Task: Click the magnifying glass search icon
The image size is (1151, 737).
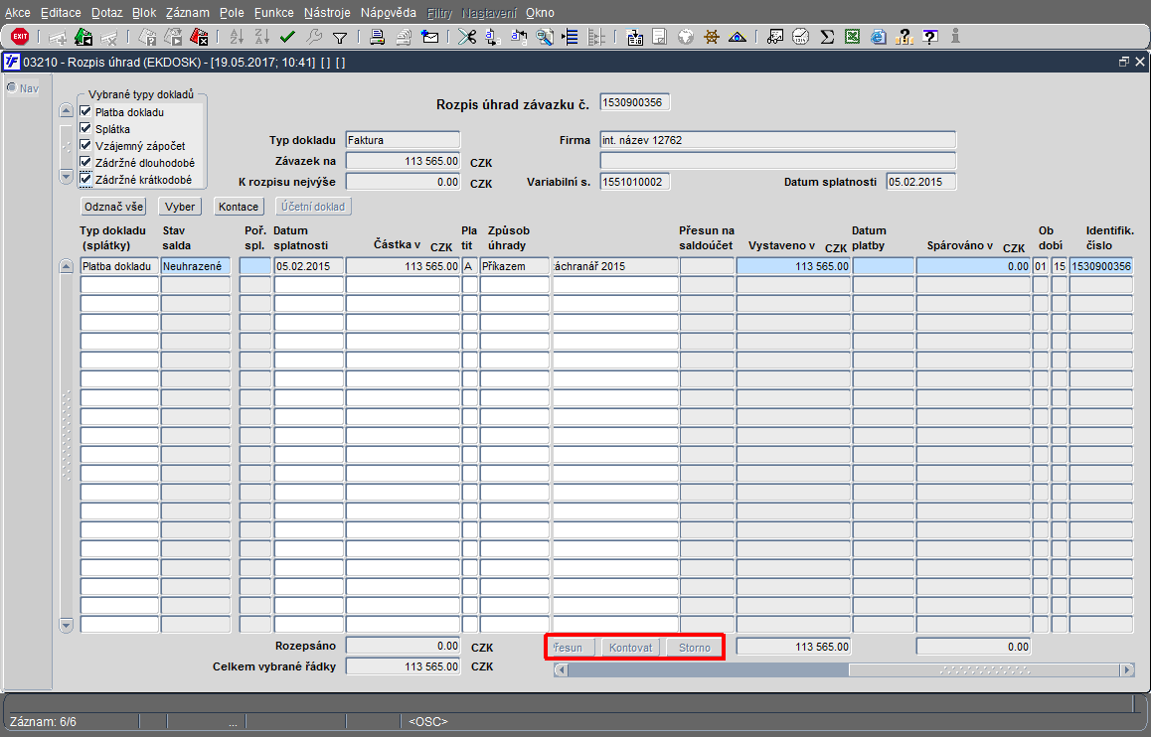Action: coord(545,37)
